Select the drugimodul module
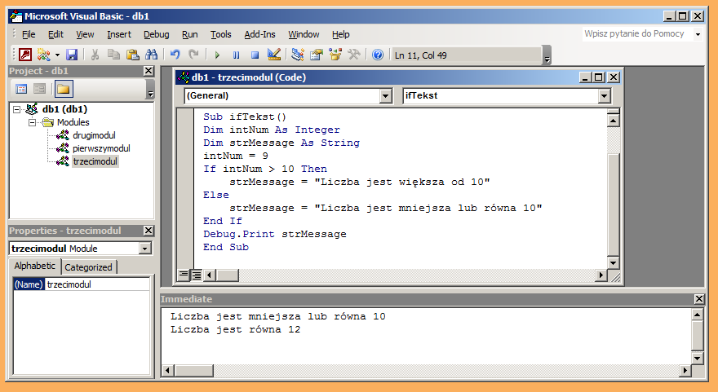The image size is (718, 392). [x=94, y=135]
